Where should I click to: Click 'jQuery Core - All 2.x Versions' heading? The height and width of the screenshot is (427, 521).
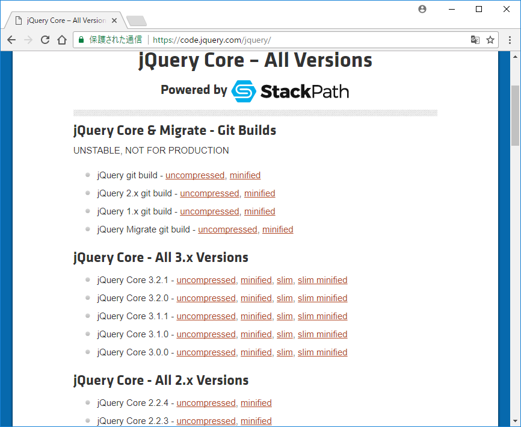[x=161, y=380]
